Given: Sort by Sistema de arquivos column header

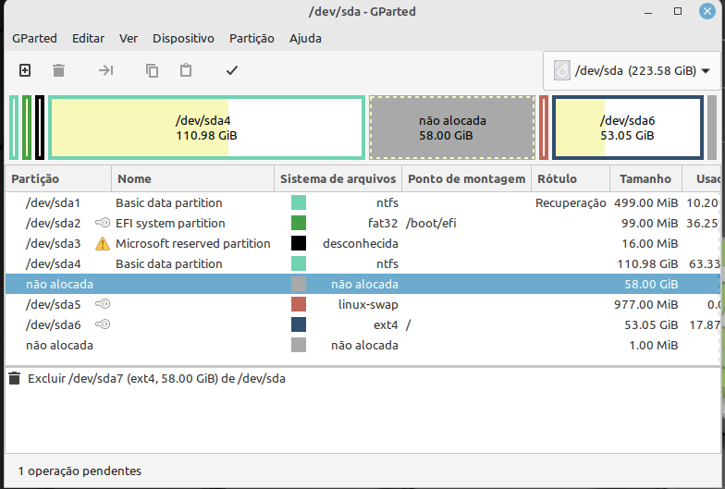Looking at the screenshot, I should [x=338, y=179].
